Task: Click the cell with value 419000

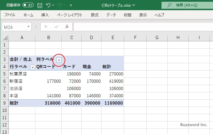Action: [113, 81]
